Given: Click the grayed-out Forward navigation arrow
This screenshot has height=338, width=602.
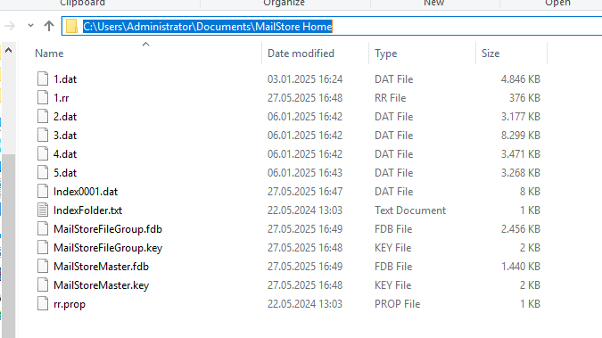Looking at the screenshot, I should pyautogui.click(x=10, y=26).
